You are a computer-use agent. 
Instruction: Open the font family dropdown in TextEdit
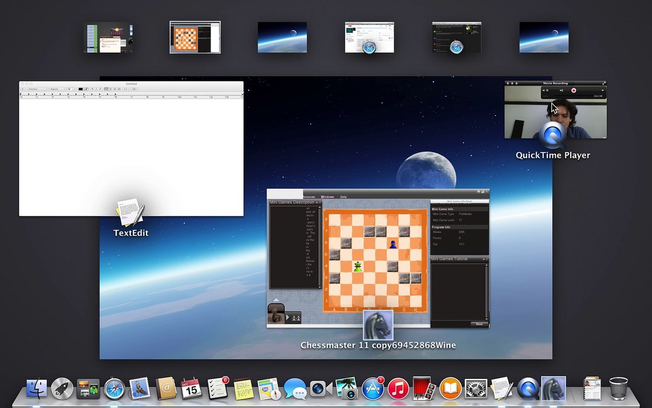pyautogui.click(x=37, y=89)
